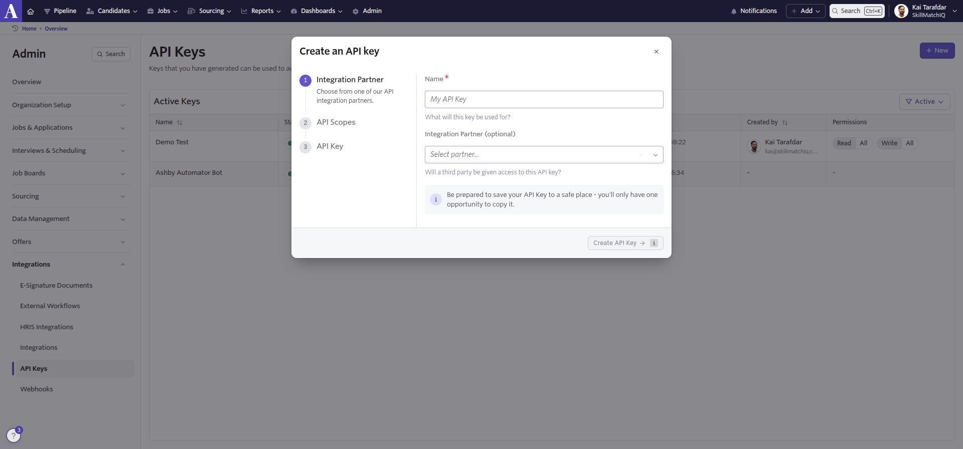Click the Ashby logo icon
The height and width of the screenshot is (449, 963).
click(11, 11)
